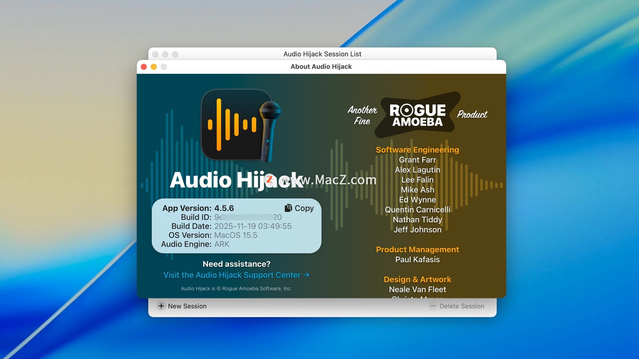Click the arrow after Support Center link
639x359 pixels.
pyautogui.click(x=307, y=275)
